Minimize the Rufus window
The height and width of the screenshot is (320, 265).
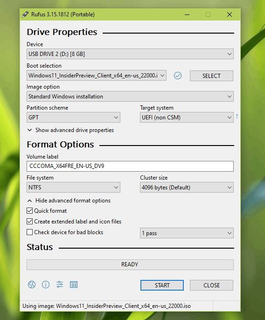(x=187, y=14)
